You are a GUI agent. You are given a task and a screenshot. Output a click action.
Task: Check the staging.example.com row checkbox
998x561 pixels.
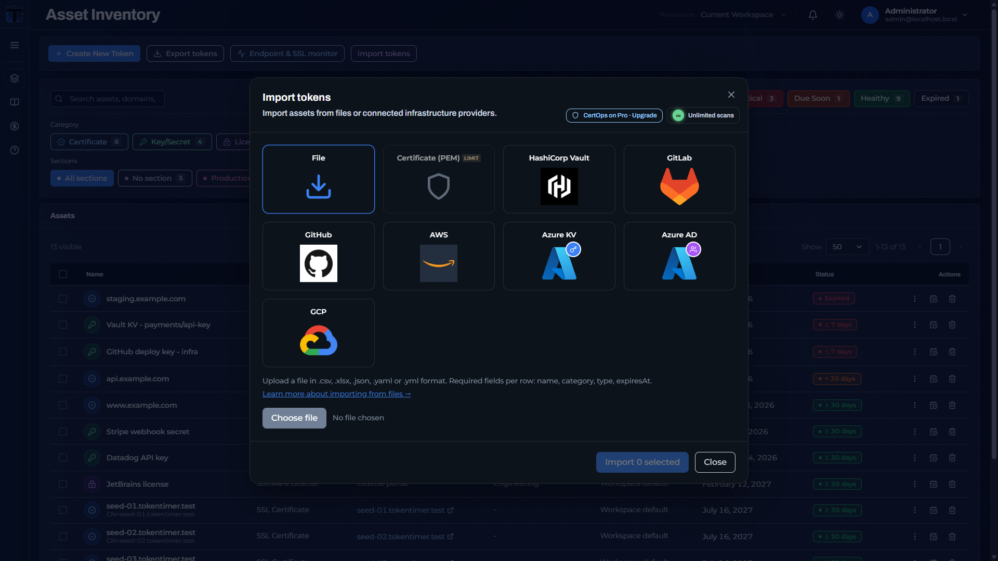[x=63, y=299]
